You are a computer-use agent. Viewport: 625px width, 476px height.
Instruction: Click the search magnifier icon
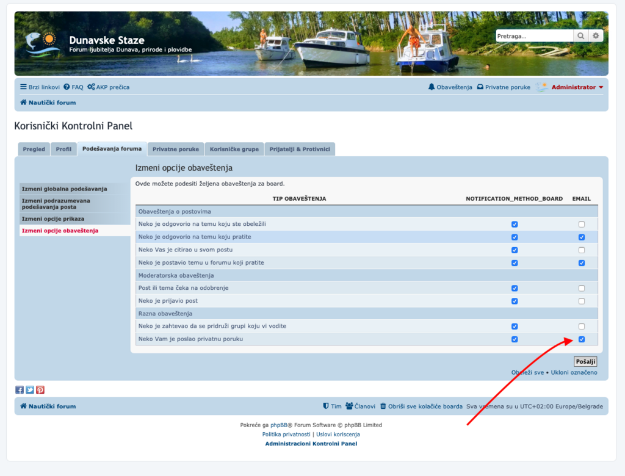coord(581,36)
